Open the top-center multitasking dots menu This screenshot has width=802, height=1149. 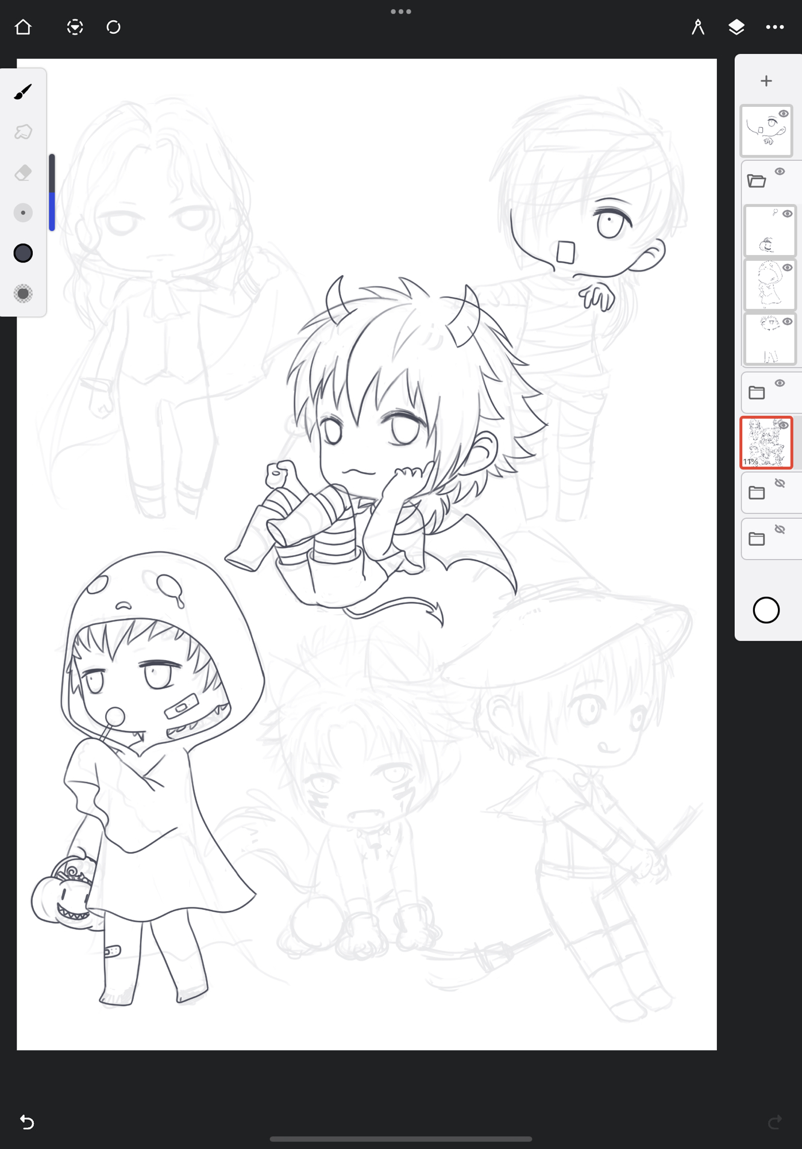[x=400, y=11]
